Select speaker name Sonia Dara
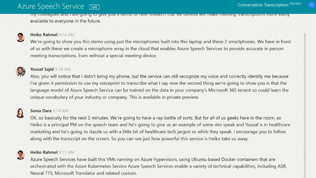316x178 pixels. 40,111
